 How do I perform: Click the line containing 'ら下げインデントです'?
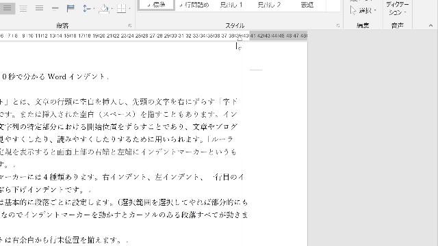[46, 190]
